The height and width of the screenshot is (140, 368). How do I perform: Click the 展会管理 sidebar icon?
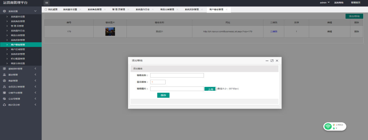[x=4, y=75]
